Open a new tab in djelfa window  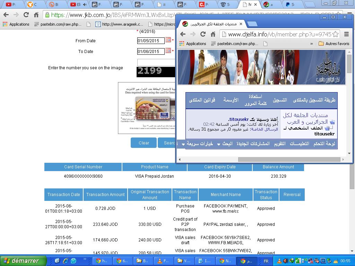point(252,24)
